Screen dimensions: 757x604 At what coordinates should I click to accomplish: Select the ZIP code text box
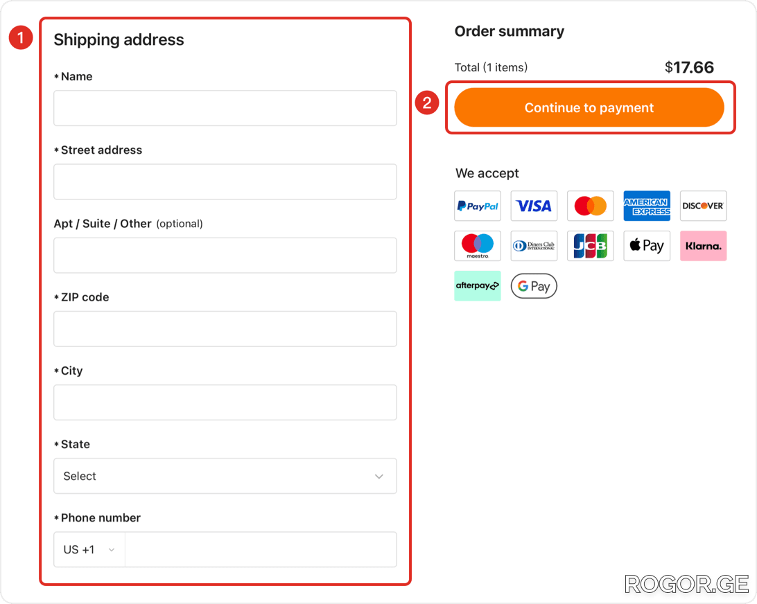[225, 329]
